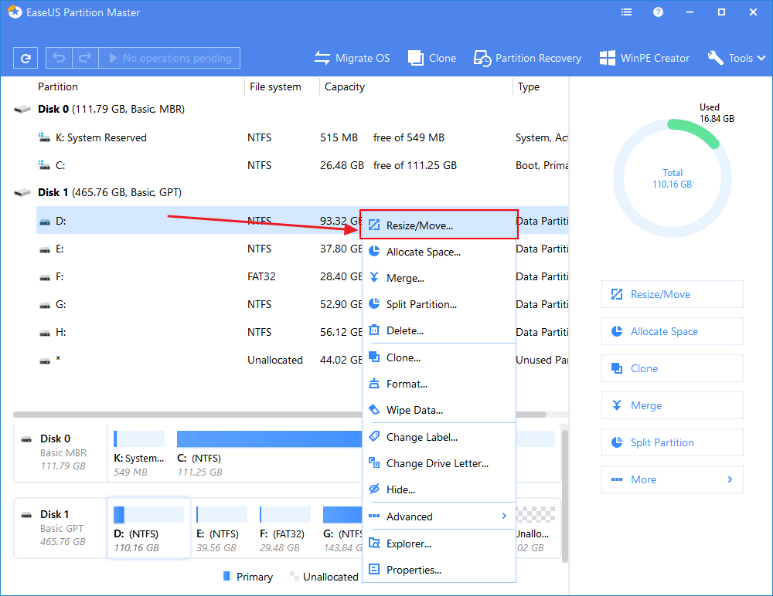Click the refresh icon in the toolbar

pyautogui.click(x=26, y=58)
